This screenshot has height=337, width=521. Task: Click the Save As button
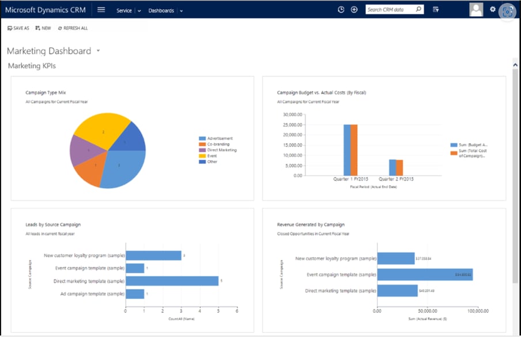tap(18, 28)
